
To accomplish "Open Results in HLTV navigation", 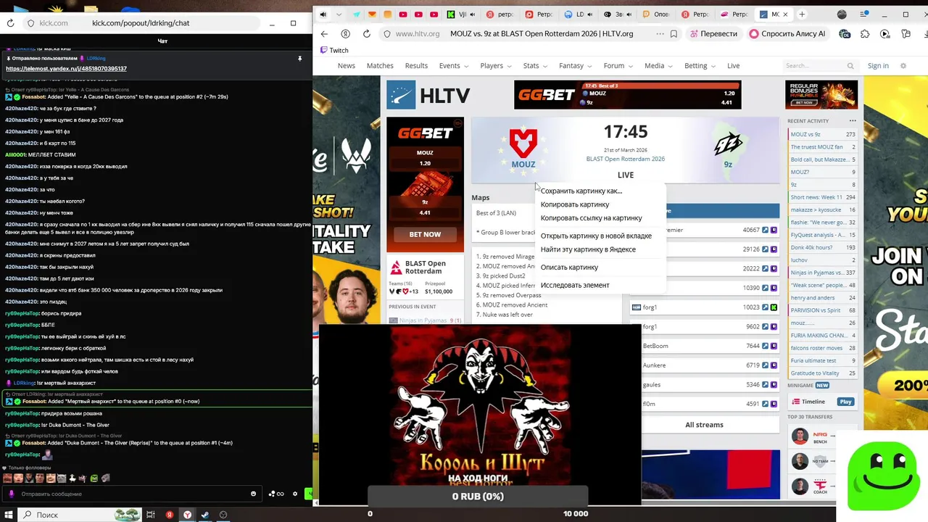I will (416, 66).
